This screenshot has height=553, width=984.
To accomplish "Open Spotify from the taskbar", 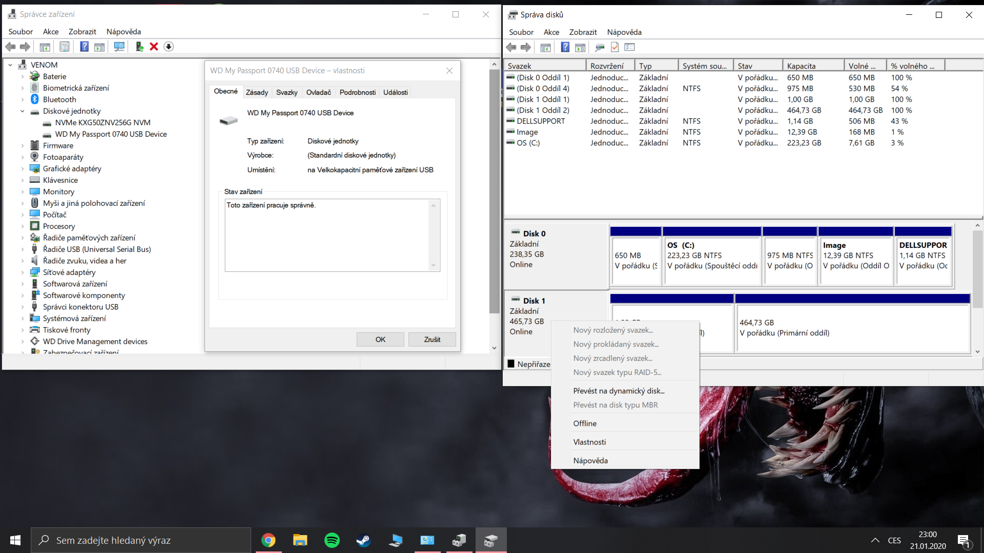I will click(x=332, y=540).
